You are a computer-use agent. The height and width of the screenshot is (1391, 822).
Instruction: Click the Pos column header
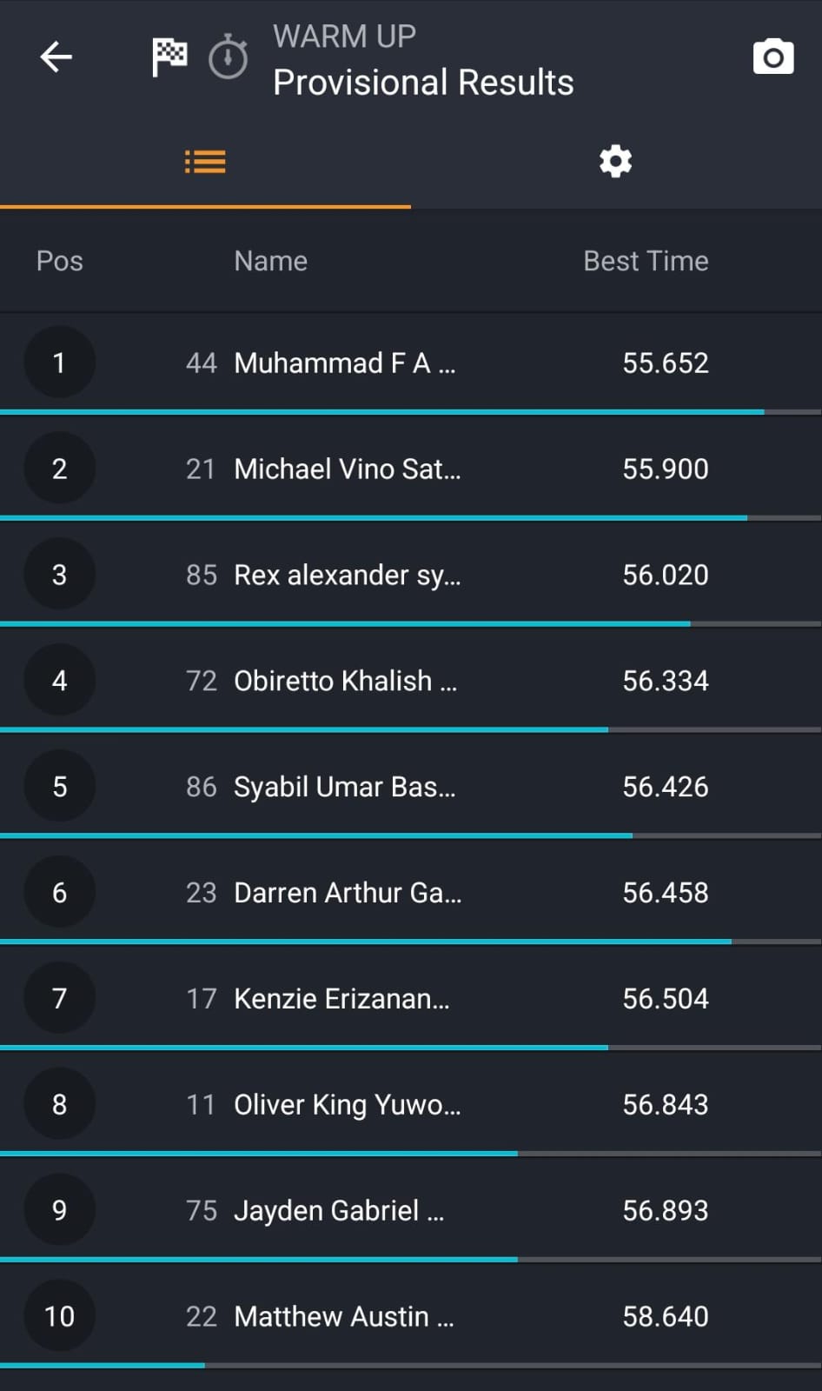pos(59,261)
